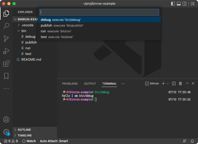Open Customize Layout icon in title bar
This screenshot has width=198, height=144.
[193, 4]
